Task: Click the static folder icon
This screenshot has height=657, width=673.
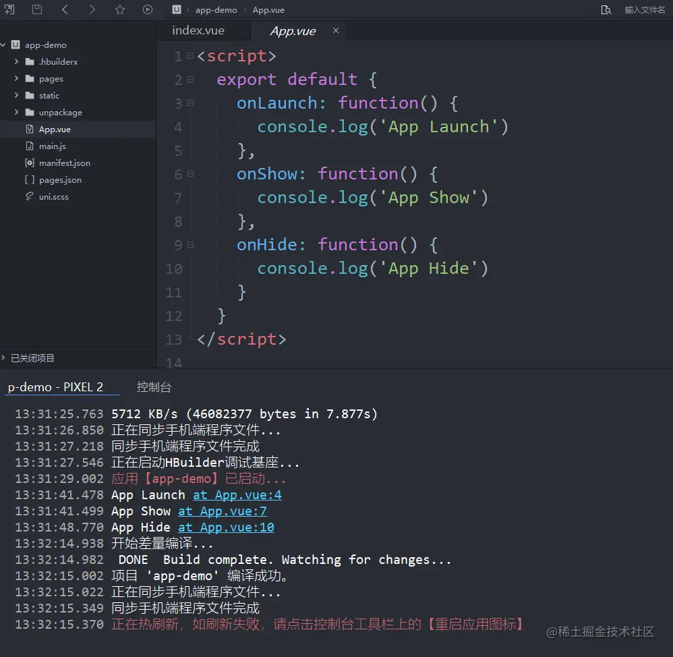Action: pyautogui.click(x=30, y=95)
